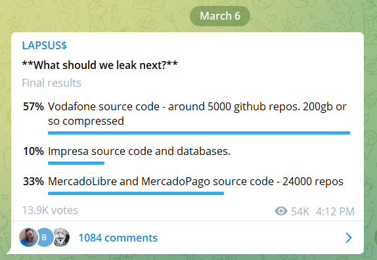Click the 'Final results' label
Image resolution: width=377 pixels, height=260 pixels.
(51, 83)
